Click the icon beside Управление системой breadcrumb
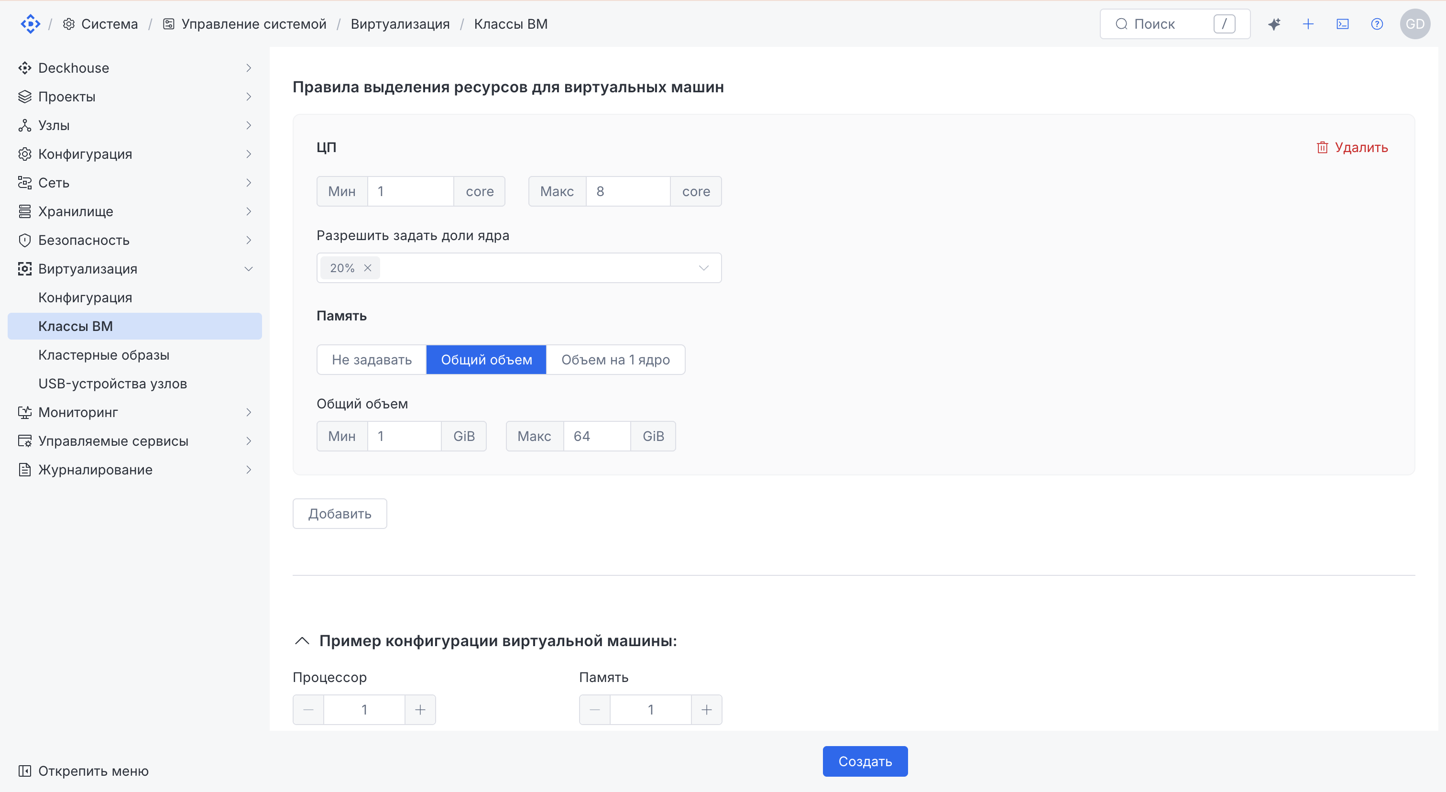1446x792 pixels. (168, 24)
